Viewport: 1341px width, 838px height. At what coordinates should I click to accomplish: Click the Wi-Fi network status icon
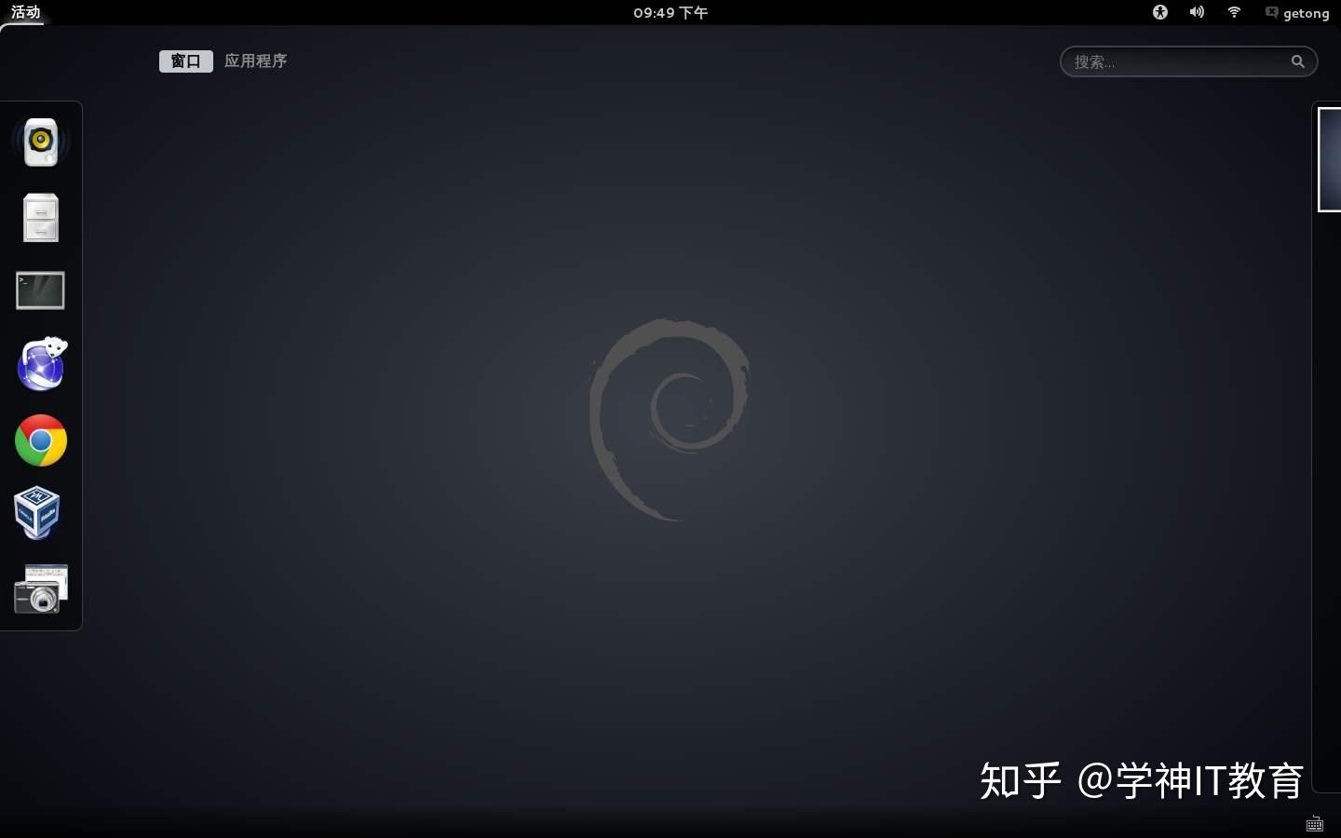coord(1233,12)
